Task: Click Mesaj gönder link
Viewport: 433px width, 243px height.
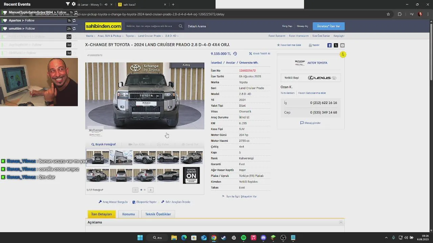Action: point(311,123)
